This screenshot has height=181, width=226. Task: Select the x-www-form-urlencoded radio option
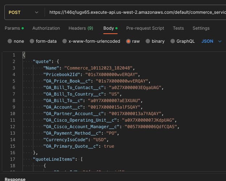point(65,41)
